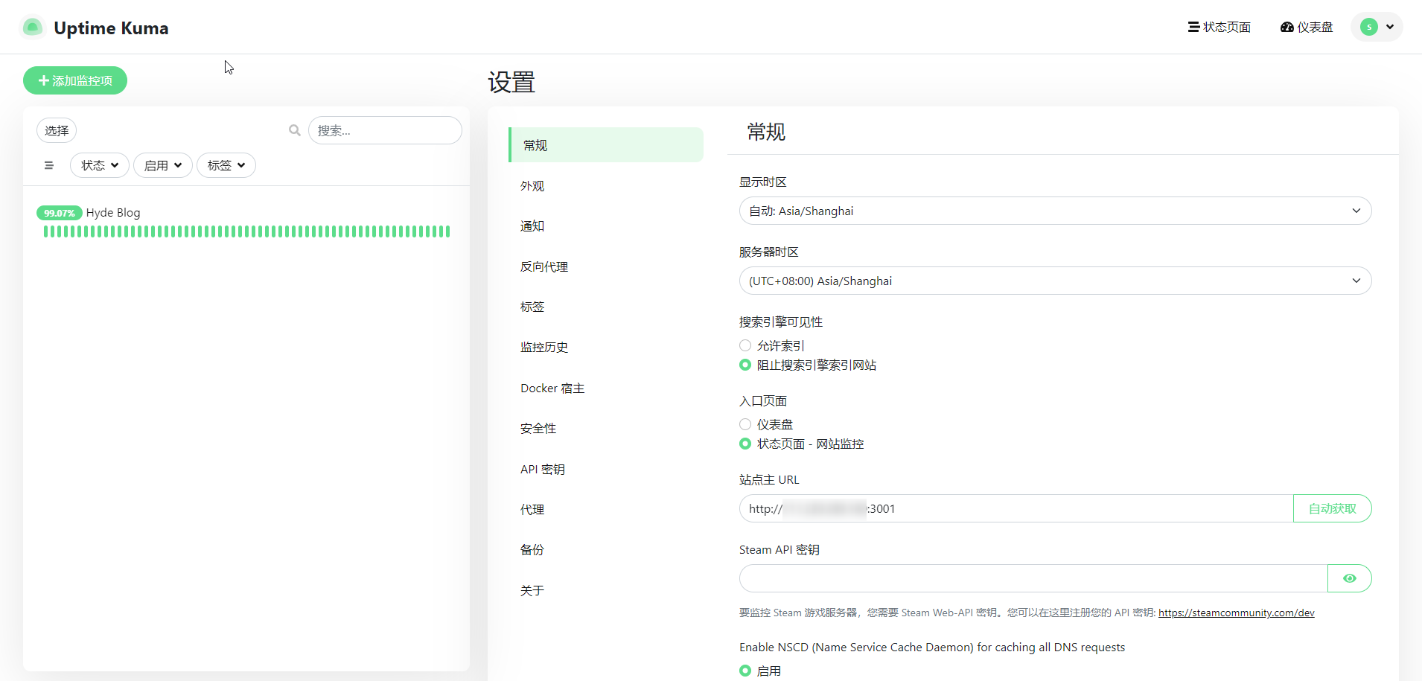Open the 状态 filter dropdown

(x=100, y=165)
